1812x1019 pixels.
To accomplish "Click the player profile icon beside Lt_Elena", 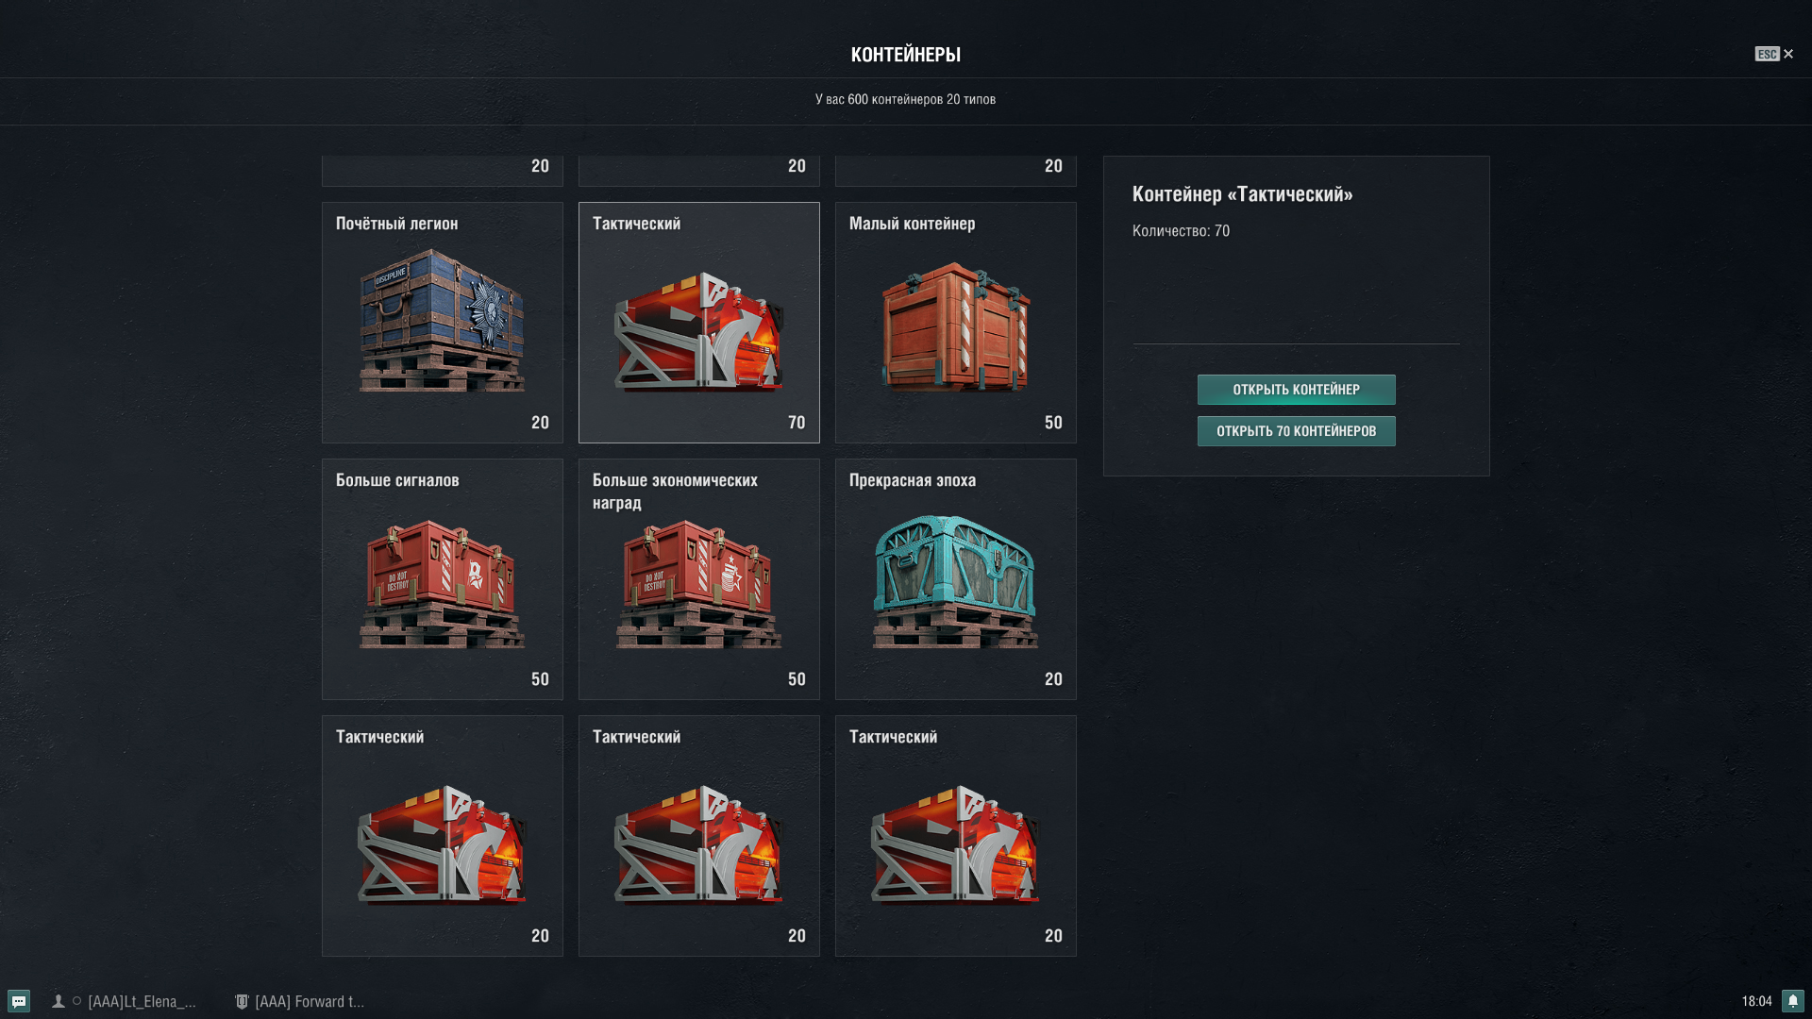I will [x=59, y=1002].
